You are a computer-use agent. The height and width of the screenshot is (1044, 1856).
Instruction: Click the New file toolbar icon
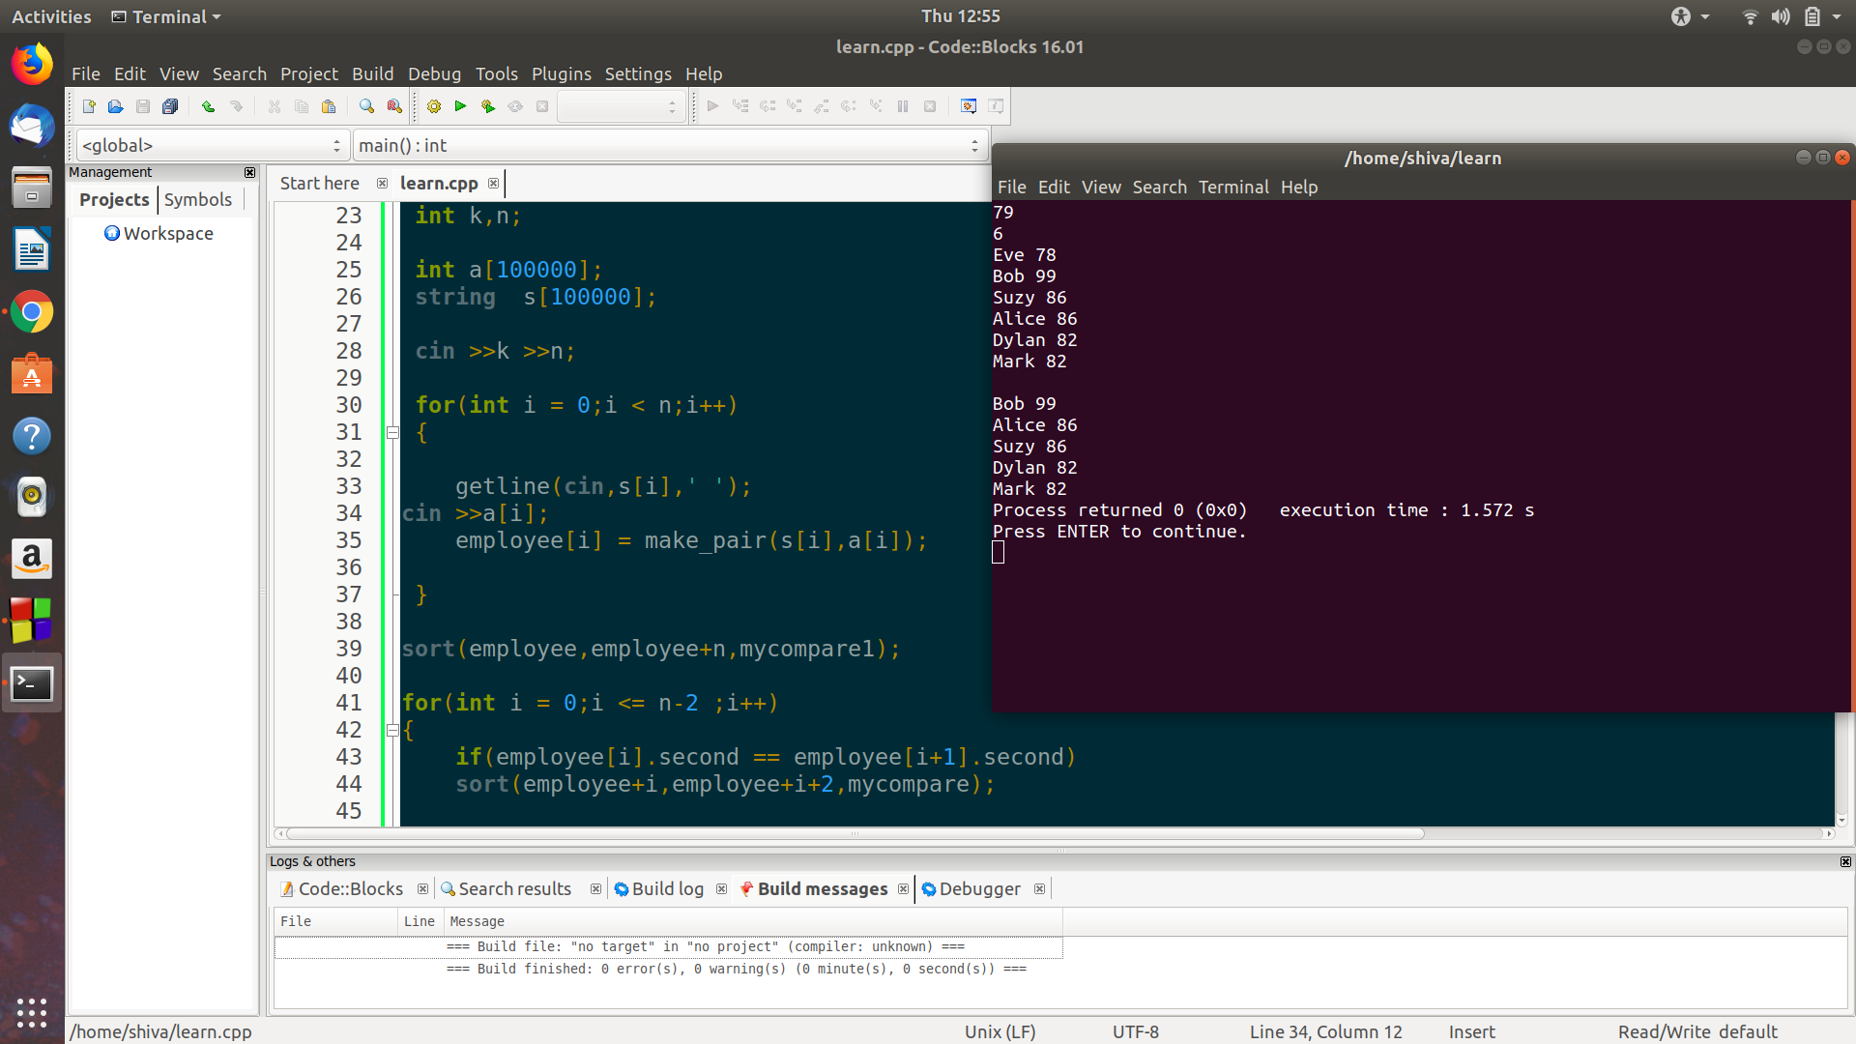(89, 106)
